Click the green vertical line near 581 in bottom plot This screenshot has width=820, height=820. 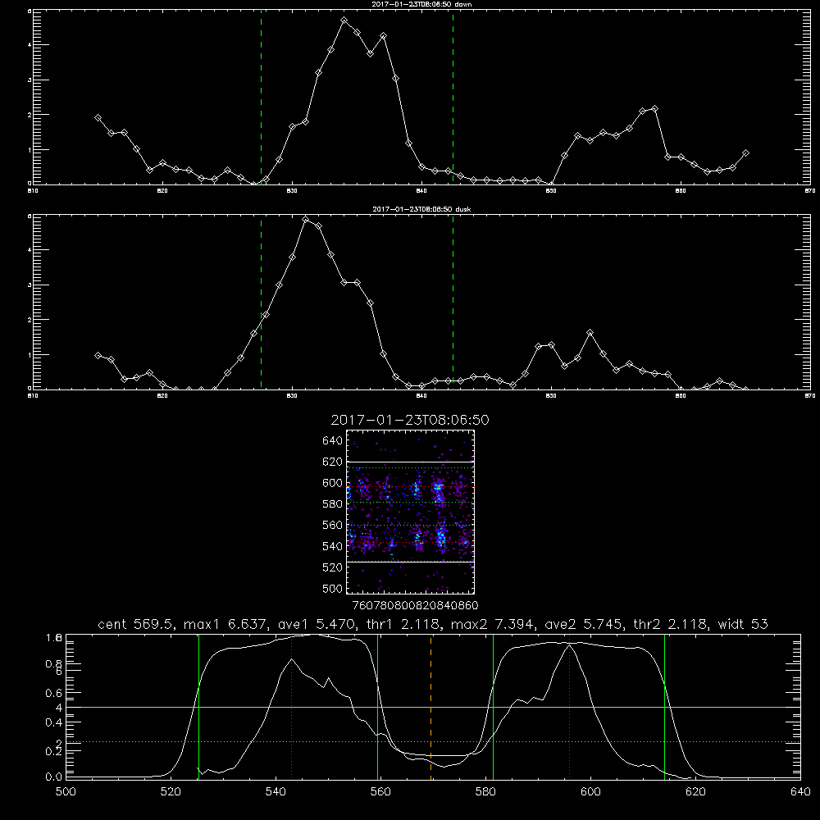coord(493,707)
